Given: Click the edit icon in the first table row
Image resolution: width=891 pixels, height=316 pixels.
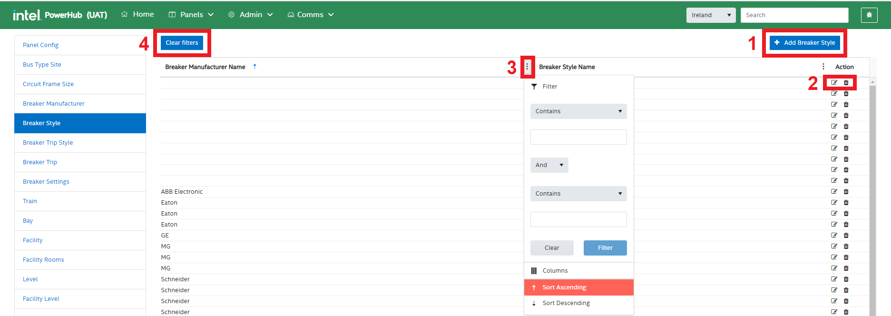Looking at the screenshot, I should pos(834,82).
